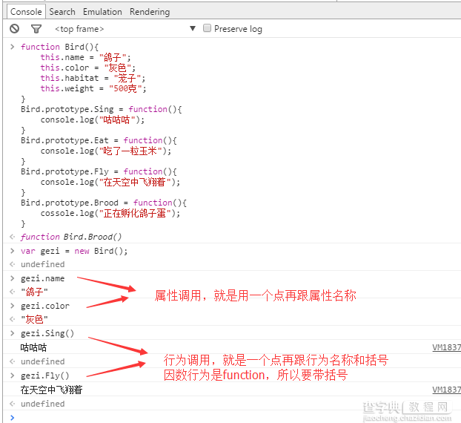The width and height of the screenshot is (461, 423).
Task: Click the 'console.log("吃了一粒玉米");' line
Action: click(106, 151)
